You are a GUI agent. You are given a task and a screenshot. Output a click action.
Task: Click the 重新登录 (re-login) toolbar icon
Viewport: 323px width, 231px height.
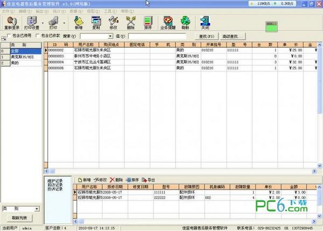tap(12, 23)
